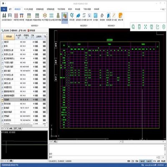
Task: Click the magnifier icon in floating toolbar
Action: click(x=133, y=27)
